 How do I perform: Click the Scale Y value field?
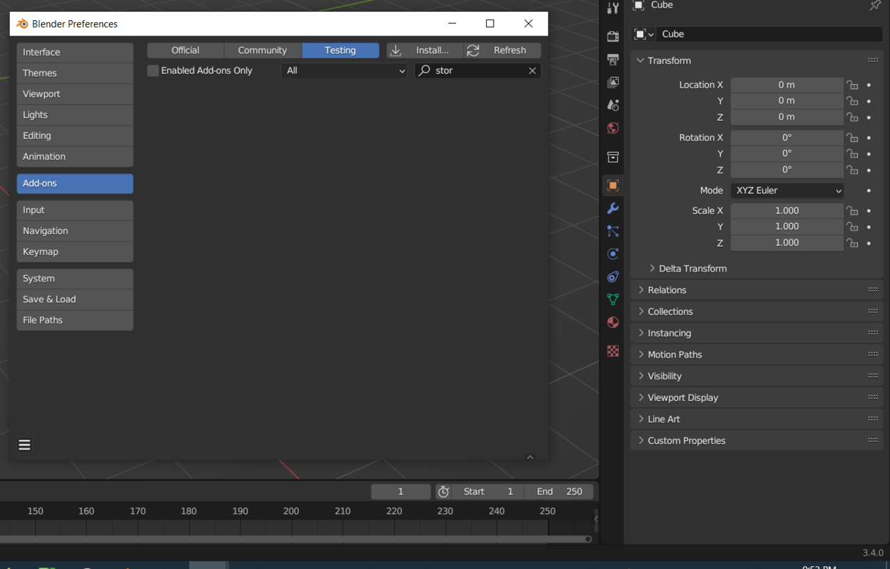pyautogui.click(x=787, y=226)
